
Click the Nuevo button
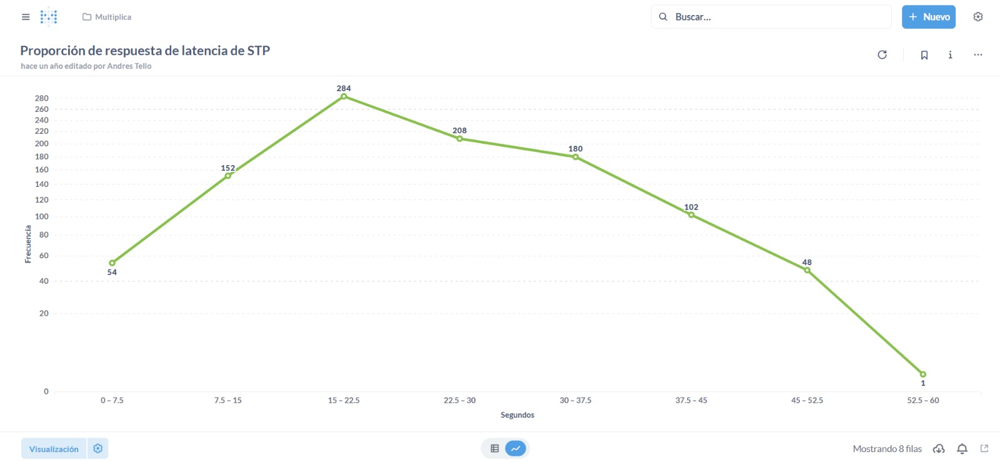coord(928,17)
